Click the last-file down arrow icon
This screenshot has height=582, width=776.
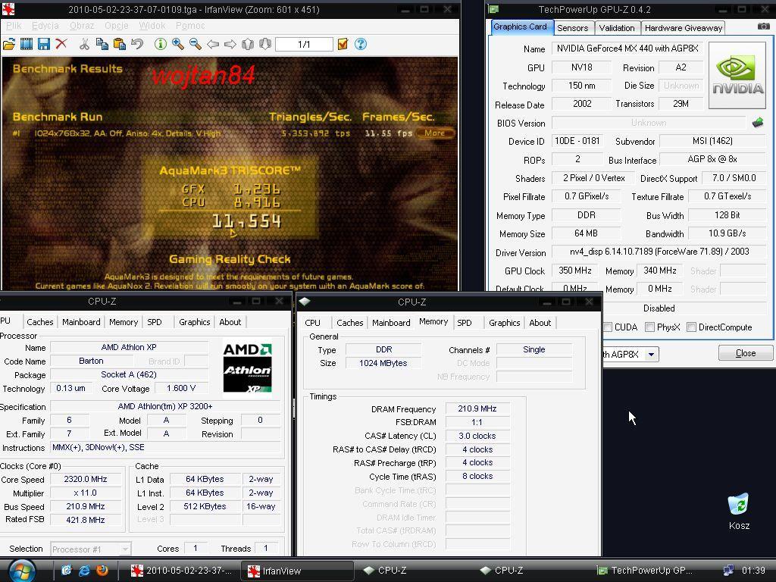coord(265,44)
